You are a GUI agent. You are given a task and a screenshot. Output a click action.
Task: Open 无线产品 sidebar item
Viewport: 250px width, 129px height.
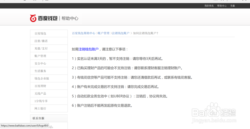pyautogui.click(x=49, y=94)
